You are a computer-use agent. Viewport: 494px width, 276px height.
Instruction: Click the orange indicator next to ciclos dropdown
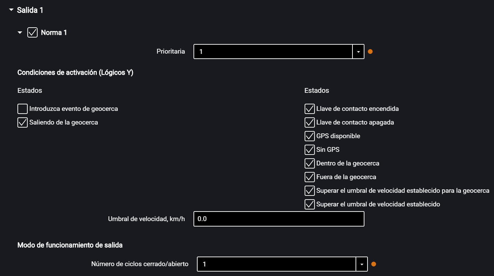373,264
